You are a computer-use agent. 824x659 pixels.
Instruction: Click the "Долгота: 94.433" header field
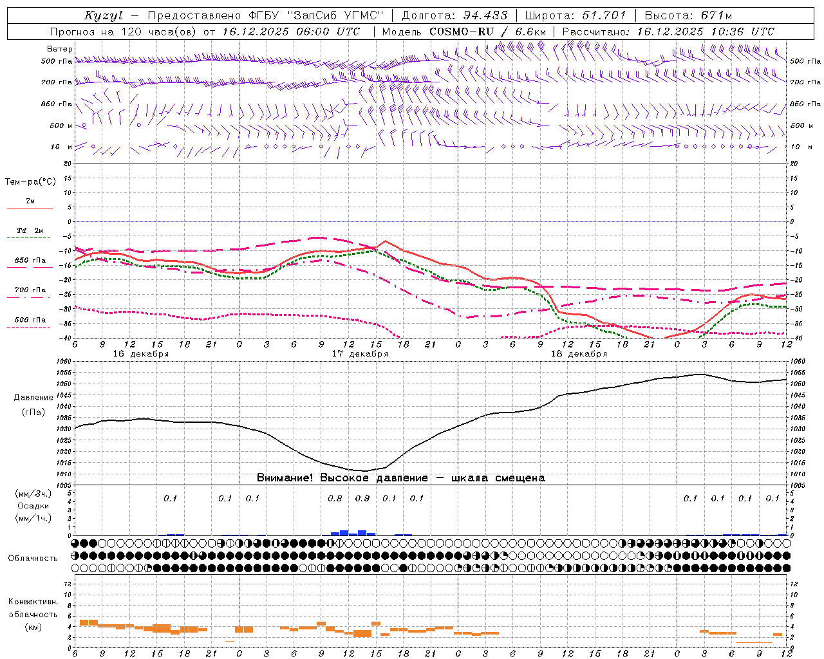[454, 15]
